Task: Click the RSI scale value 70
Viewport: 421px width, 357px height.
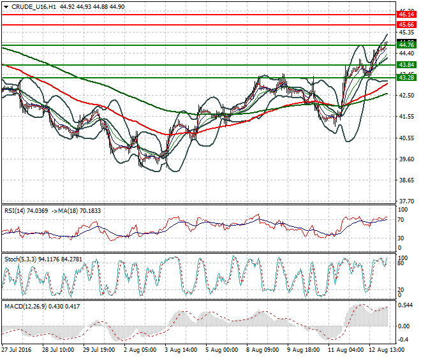Action: click(x=401, y=220)
